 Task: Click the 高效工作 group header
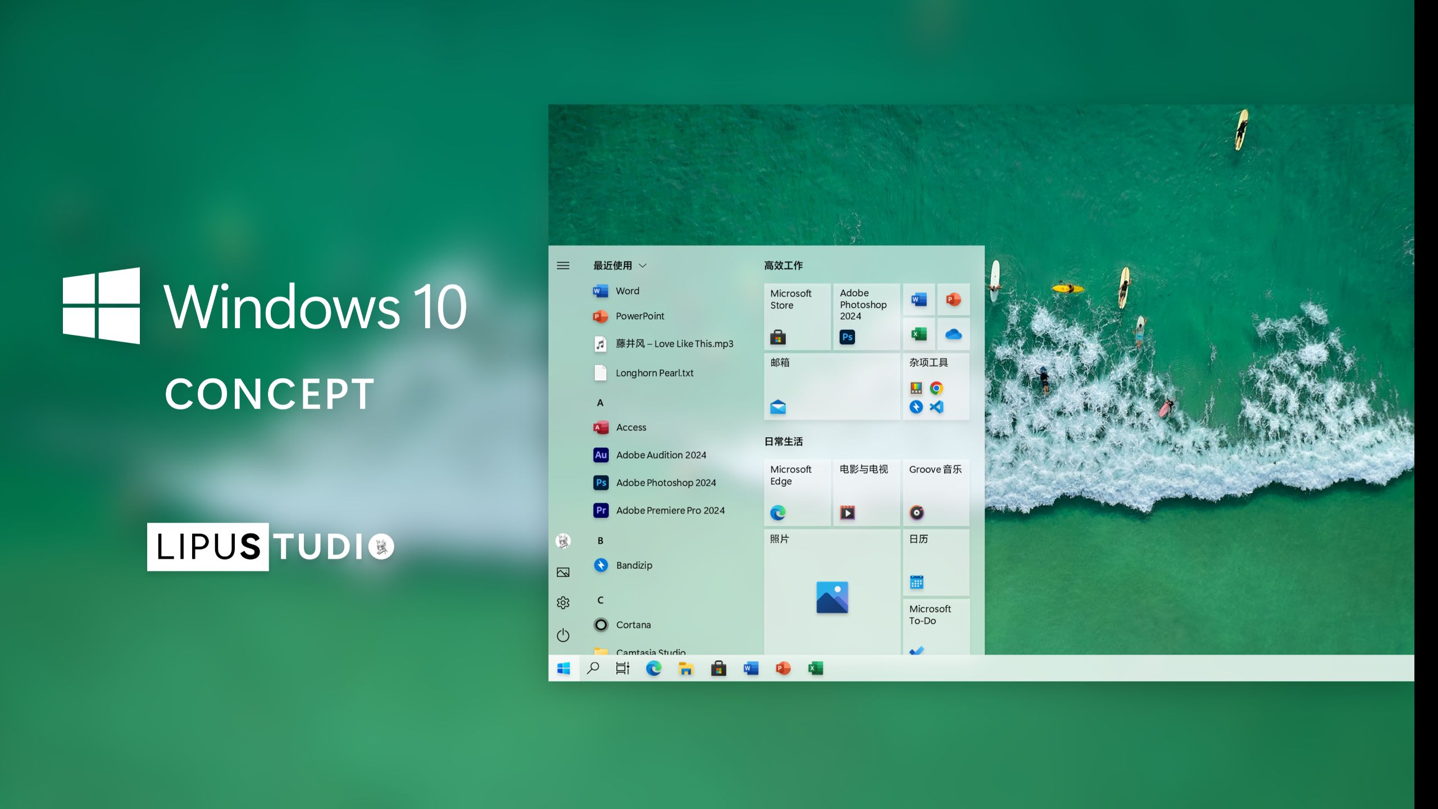[783, 266]
